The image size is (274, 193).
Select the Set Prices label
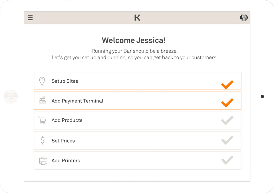(x=63, y=141)
